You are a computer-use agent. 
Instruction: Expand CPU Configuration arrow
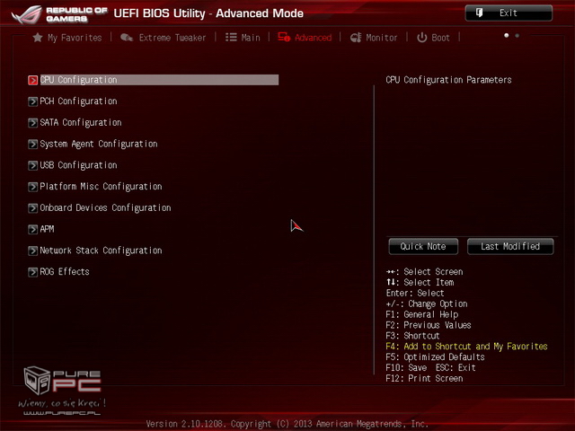[32, 80]
